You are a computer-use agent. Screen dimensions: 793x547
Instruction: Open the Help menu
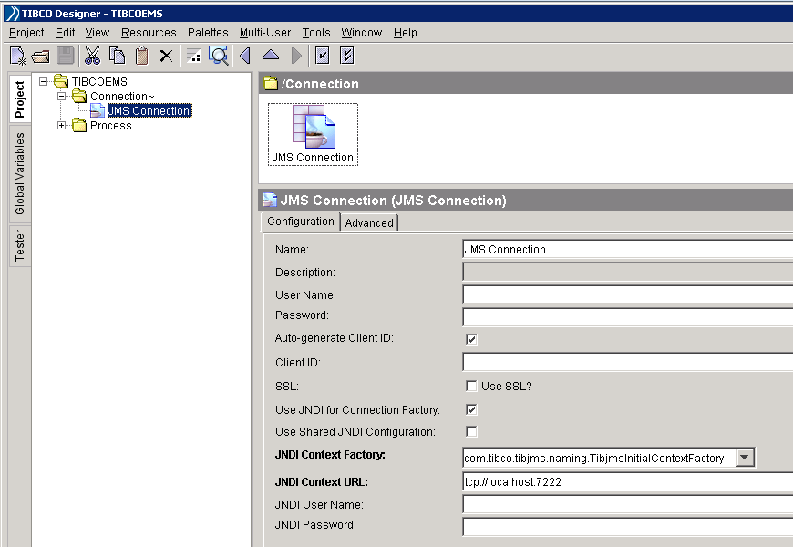pos(405,33)
